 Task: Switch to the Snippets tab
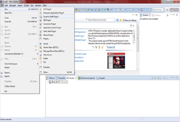tap(101, 78)
